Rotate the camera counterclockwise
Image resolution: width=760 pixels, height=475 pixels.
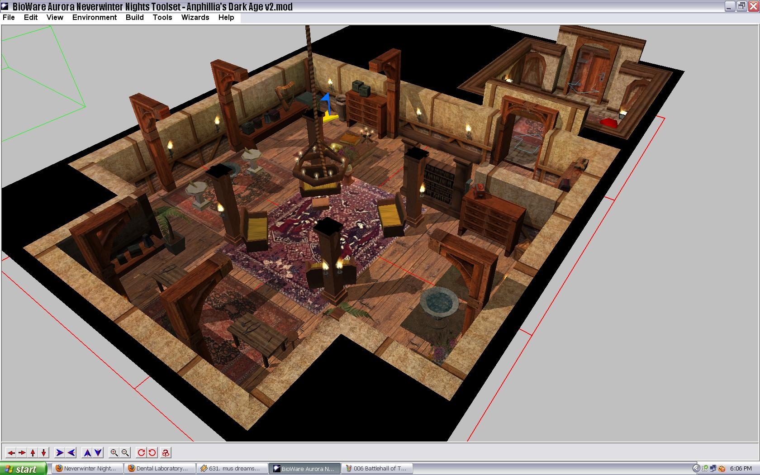pos(152,453)
